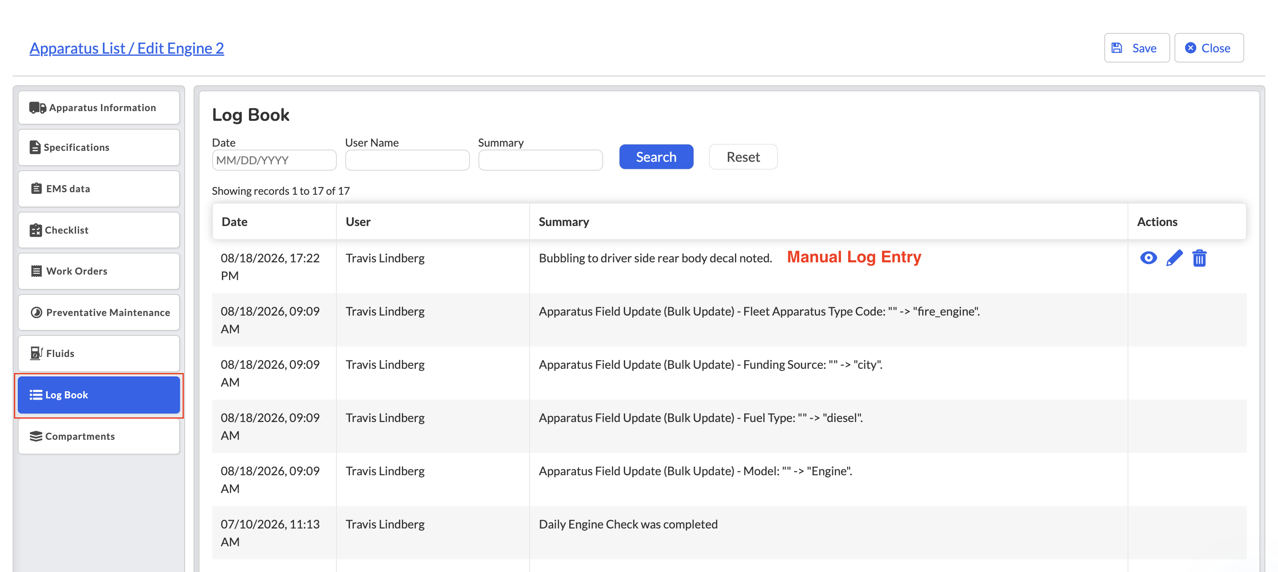Open the Apparatus Information section
The width and height of the screenshot is (1278, 572).
pyautogui.click(x=99, y=108)
